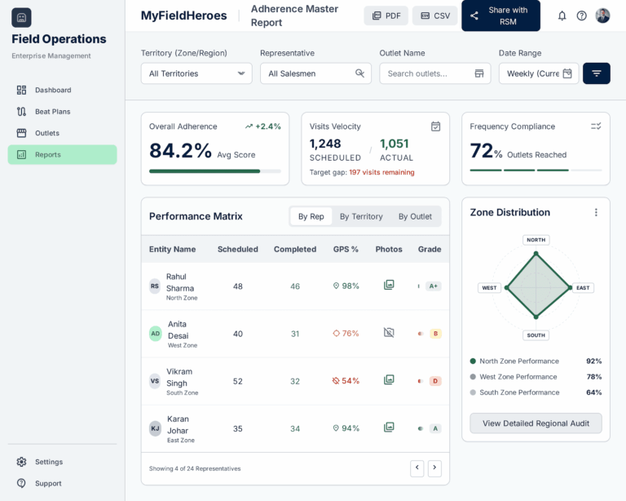Open the Weekly date range picker

539,73
